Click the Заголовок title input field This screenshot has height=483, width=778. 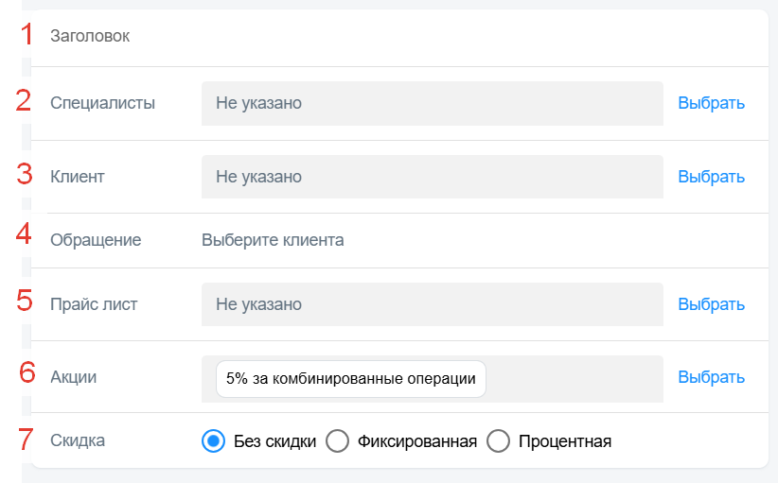coord(399,36)
